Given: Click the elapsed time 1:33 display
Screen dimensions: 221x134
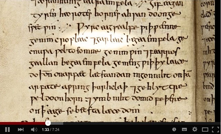Looking at the screenshot, I should coord(45,130).
